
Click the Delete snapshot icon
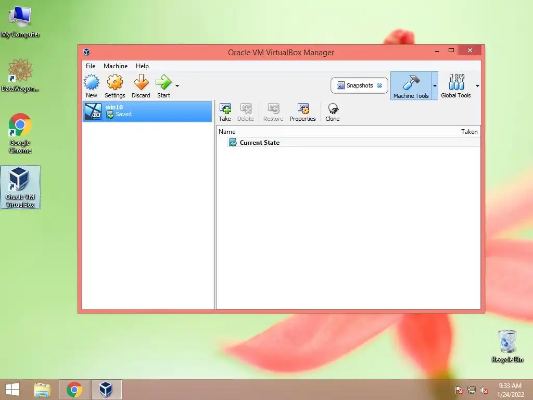tap(246, 113)
